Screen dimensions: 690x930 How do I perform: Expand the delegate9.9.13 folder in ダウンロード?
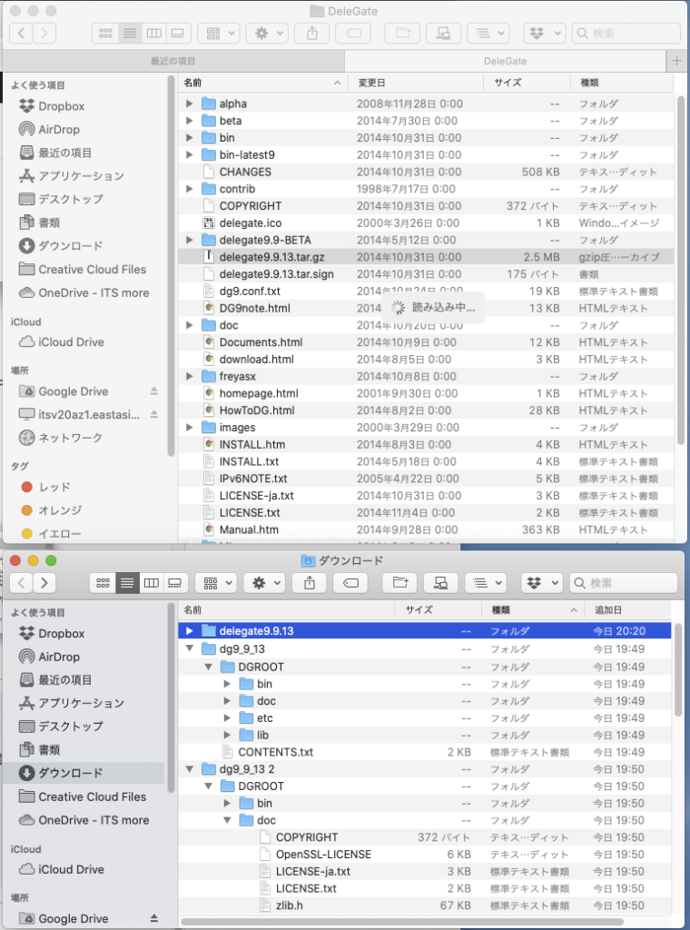click(189, 631)
